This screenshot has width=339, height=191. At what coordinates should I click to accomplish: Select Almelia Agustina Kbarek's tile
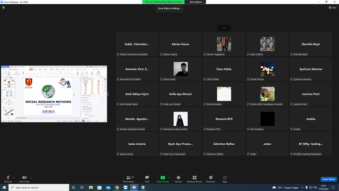click(137, 119)
